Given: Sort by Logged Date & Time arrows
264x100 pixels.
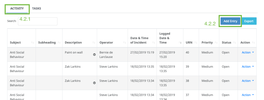Looking at the screenshot, I should coord(180,43).
